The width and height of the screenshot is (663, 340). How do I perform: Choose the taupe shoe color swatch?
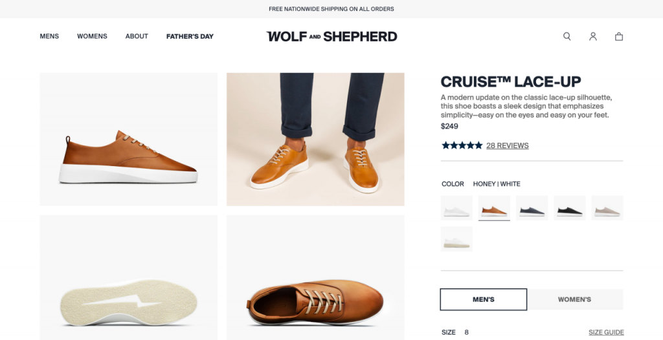click(x=607, y=208)
